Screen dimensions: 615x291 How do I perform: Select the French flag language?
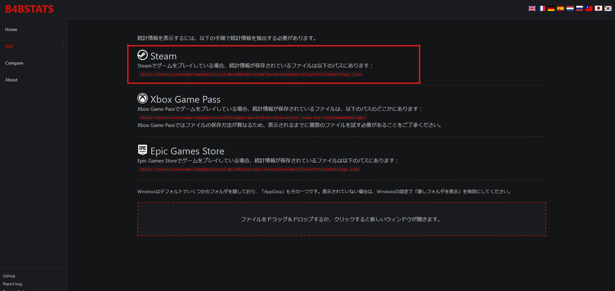pos(542,8)
